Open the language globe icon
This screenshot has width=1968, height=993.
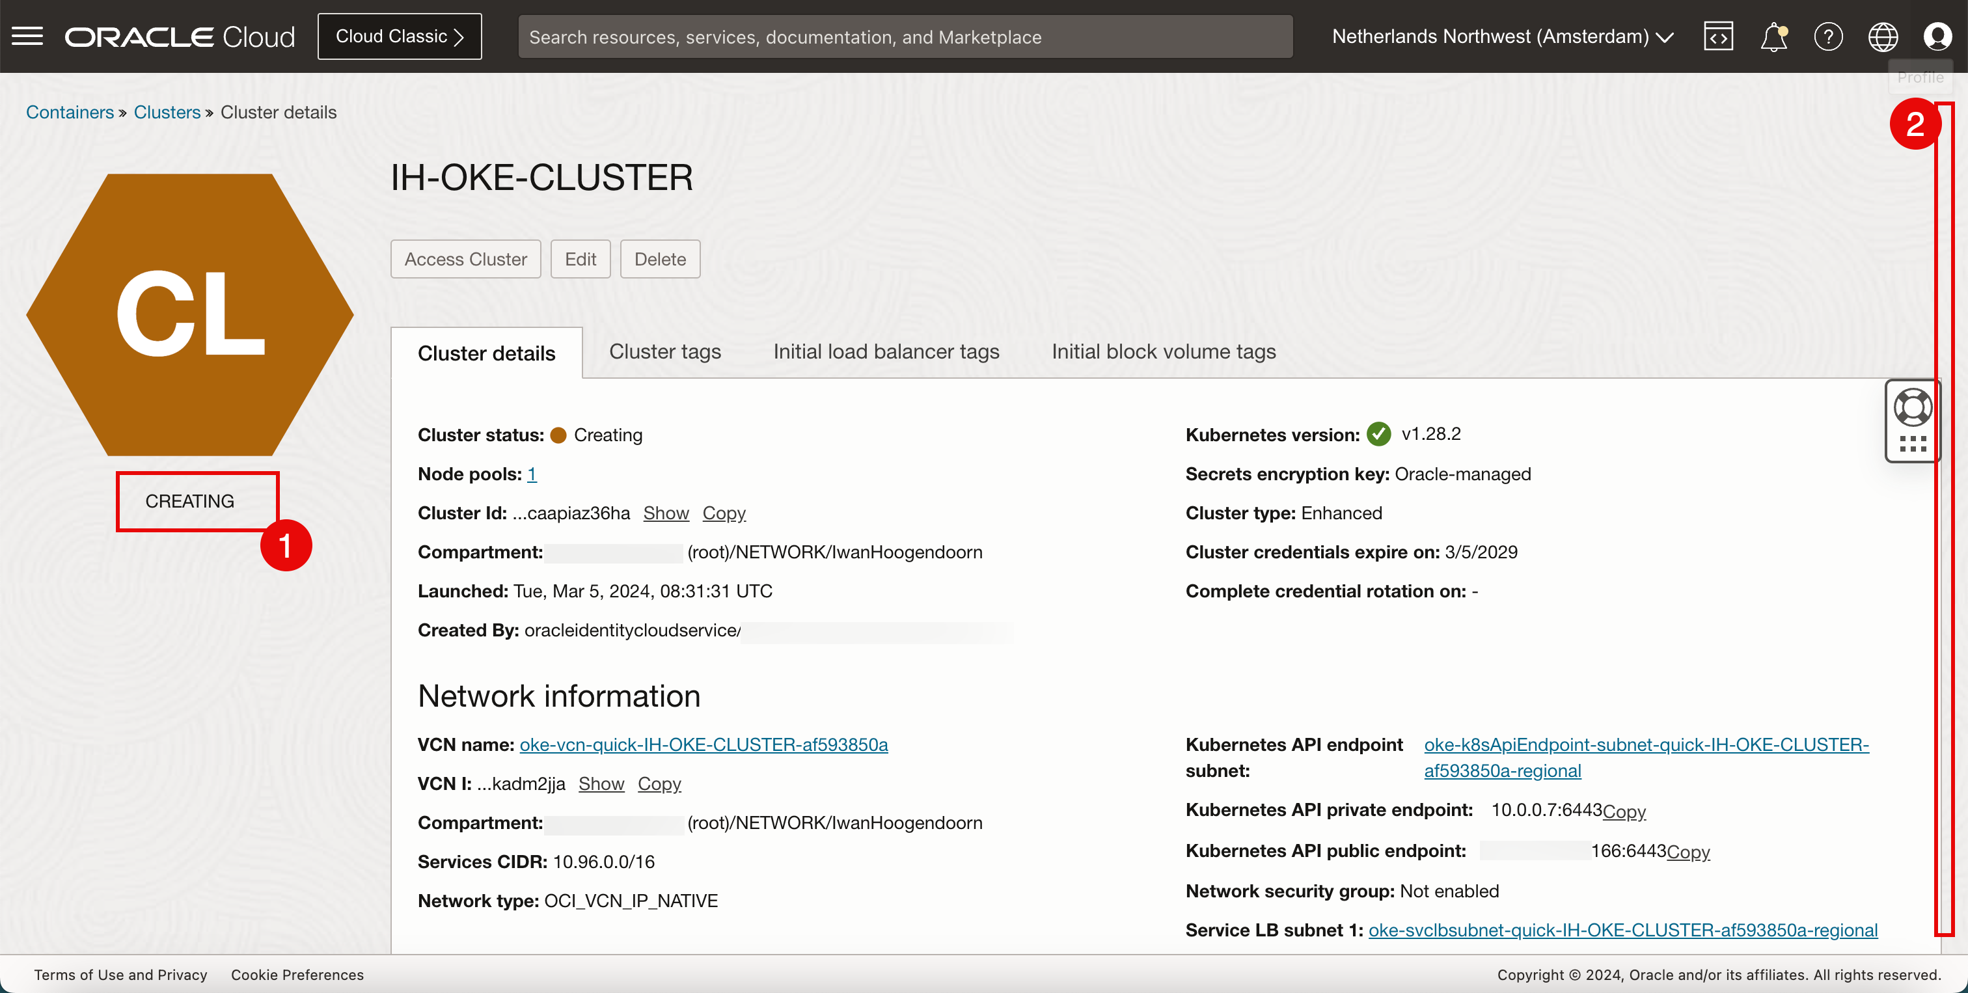coord(1883,36)
